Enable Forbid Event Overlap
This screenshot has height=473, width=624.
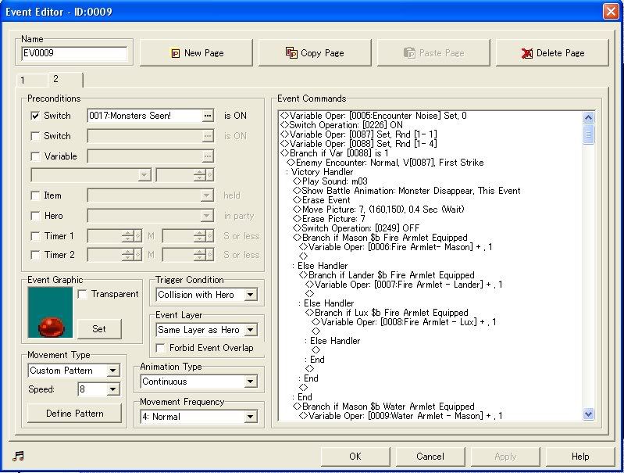(x=162, y=348)
